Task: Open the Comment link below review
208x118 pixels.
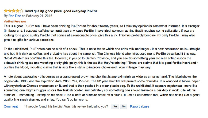Action: [x=11, y=106]
